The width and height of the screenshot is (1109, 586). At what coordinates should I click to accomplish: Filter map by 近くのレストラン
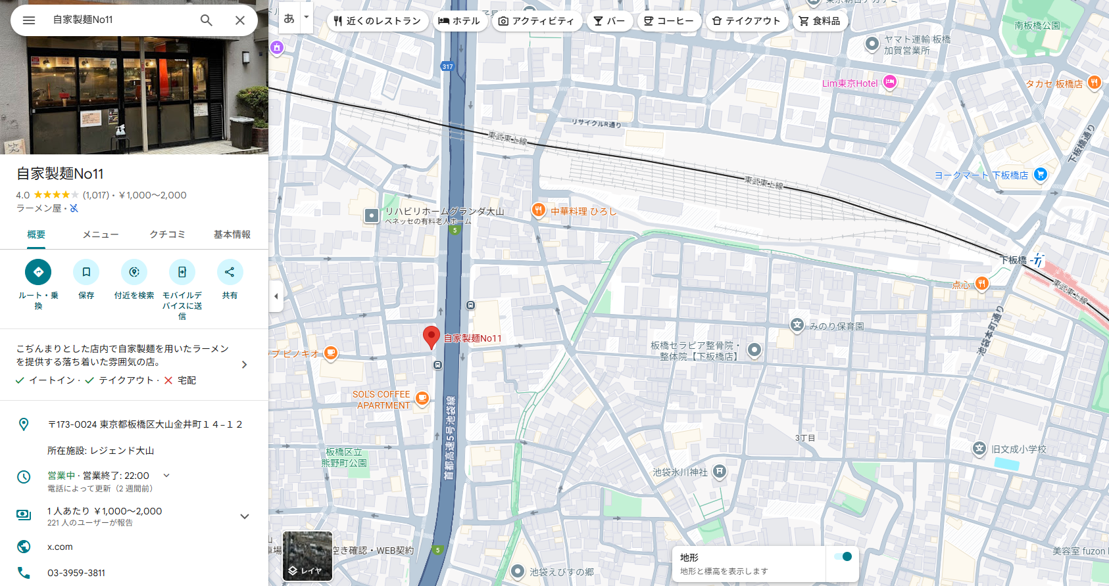point(377,21)
